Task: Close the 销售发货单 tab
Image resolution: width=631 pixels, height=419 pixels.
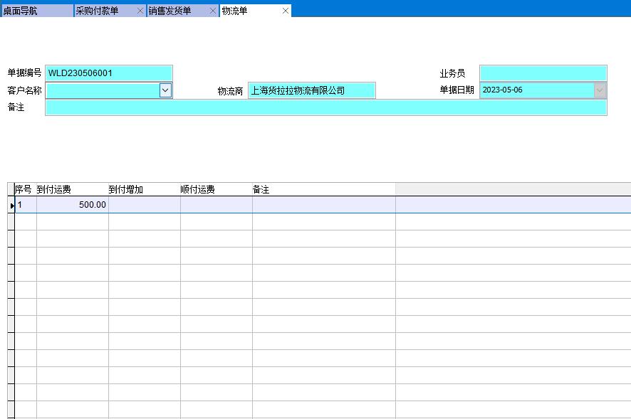Action: [212, 11]
